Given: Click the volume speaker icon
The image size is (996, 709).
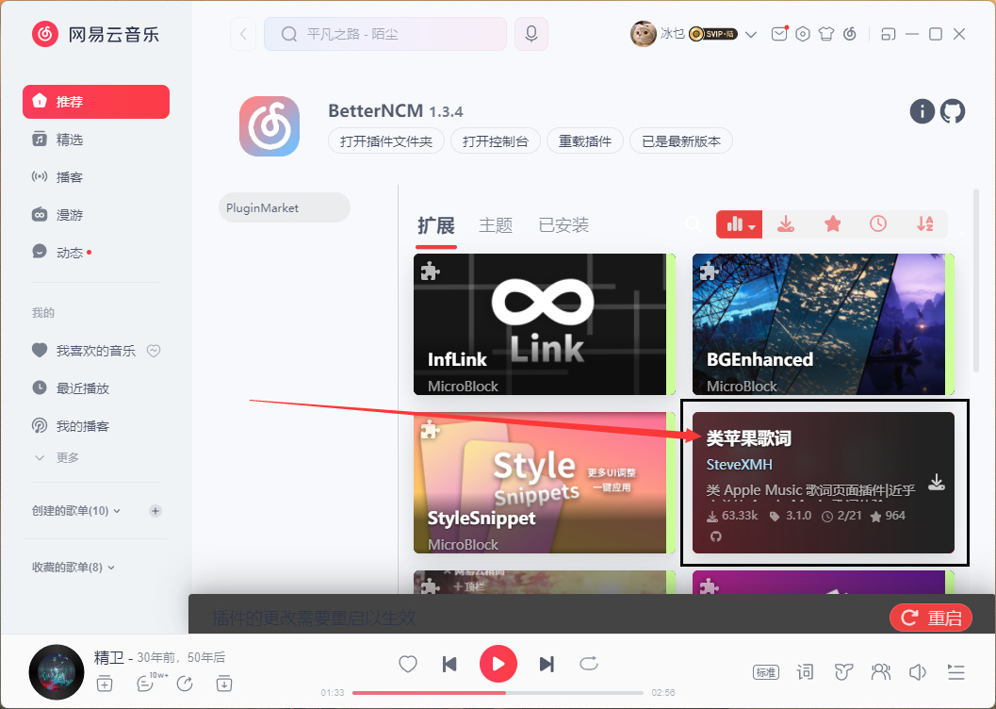Looking at the screenshot, I should tap(918, 672).
